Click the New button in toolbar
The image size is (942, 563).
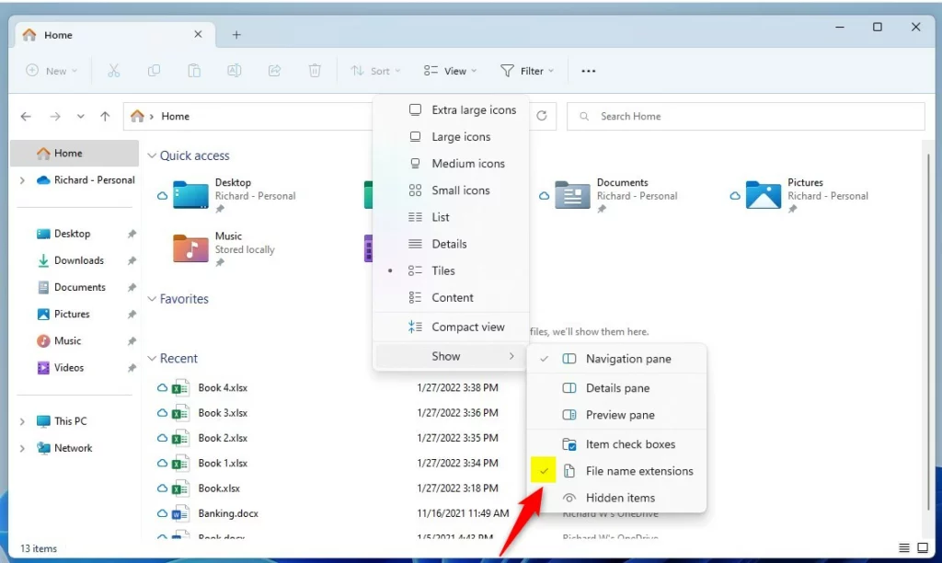pos(52,71)
